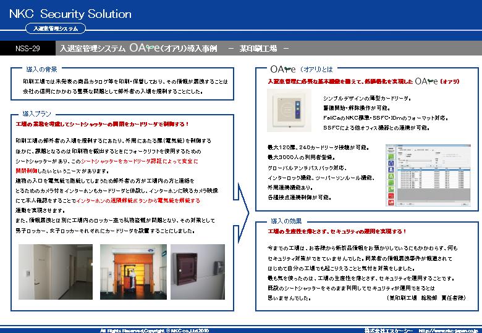Open the OAre software screenshot image
482x333 pixels.
click(428, 175)
